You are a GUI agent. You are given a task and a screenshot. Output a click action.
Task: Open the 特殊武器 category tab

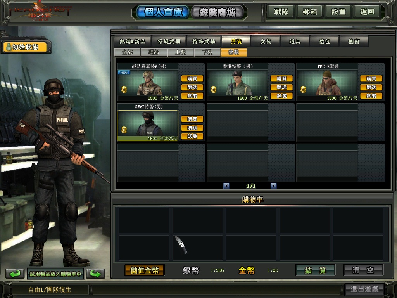[x=204, y=41]
